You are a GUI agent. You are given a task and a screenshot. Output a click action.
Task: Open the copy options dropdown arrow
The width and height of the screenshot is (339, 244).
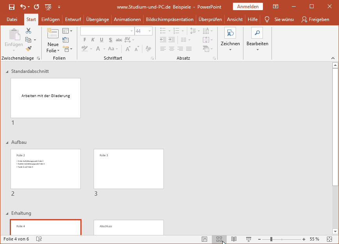35,40
